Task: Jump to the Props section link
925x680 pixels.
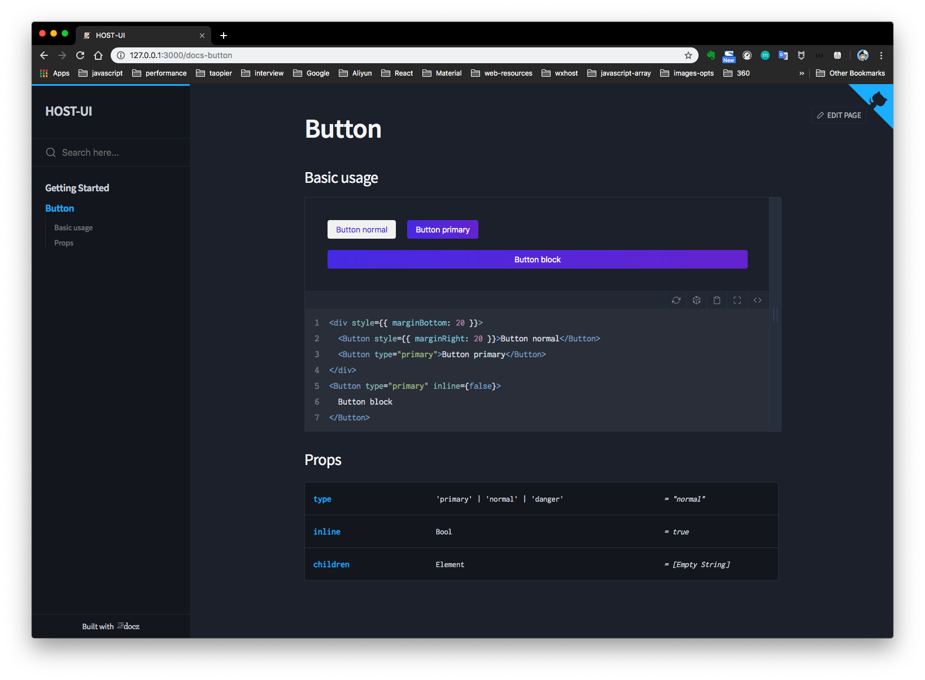Action: [64, 243]
